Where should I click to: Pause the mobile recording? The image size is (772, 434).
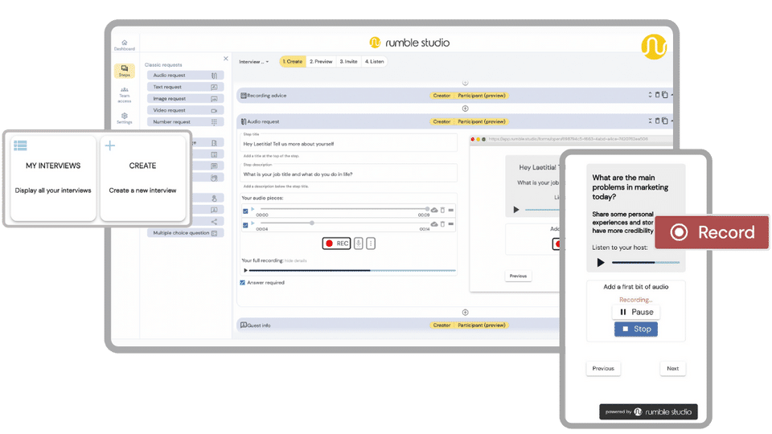tap(636, 312)
